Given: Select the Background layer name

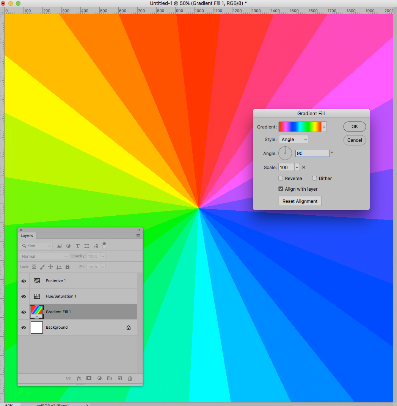Looking at the screenshot, I should (57, 327).
